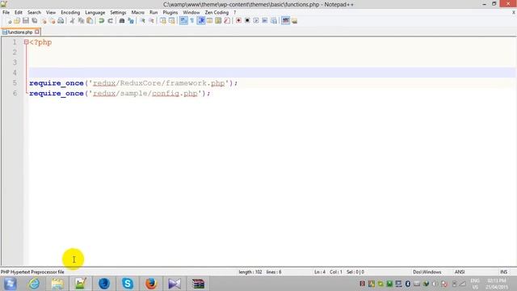The image size is (517, 291).
Task: Click the 'Dos\Windows' line-ending status entry
Action: point(427,272)
